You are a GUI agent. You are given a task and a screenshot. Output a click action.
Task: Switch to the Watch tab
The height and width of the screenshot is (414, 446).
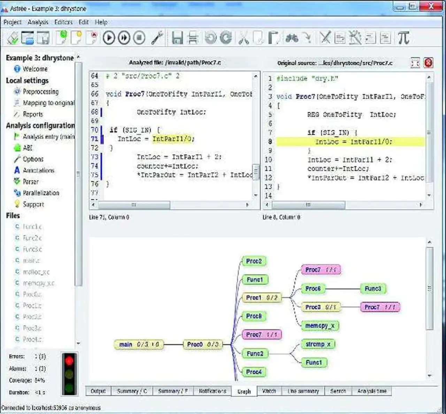[x=269, y=391]
